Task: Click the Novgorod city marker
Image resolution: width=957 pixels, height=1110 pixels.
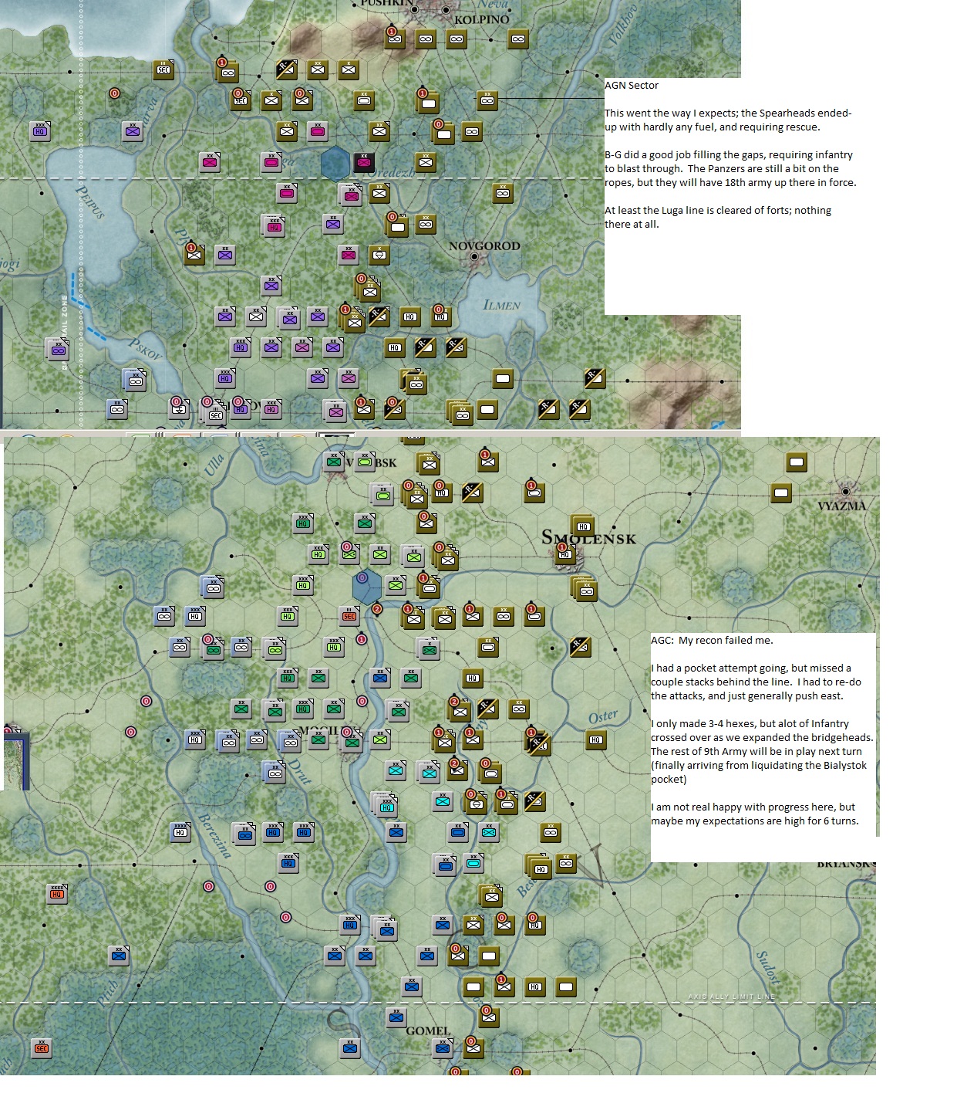Action: [474, 257]
